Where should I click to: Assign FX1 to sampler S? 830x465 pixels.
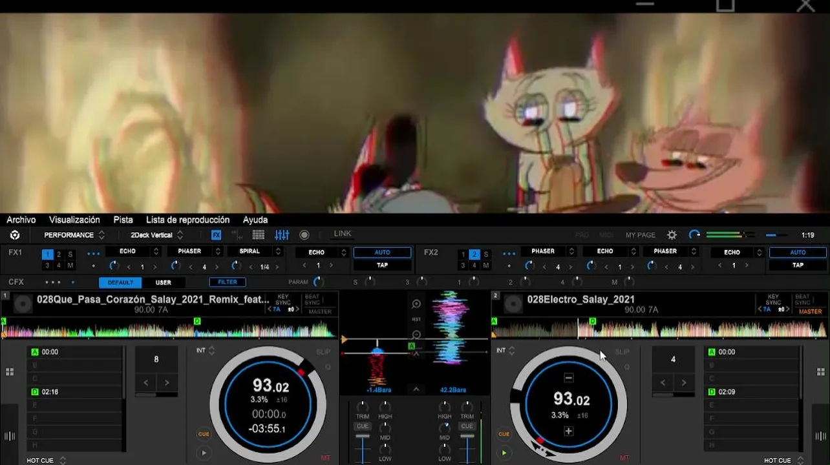click(70, 254)
